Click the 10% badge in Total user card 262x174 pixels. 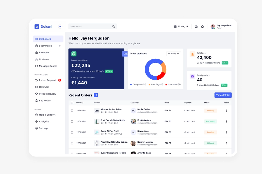pyautogui.click(x=225, y=63)
